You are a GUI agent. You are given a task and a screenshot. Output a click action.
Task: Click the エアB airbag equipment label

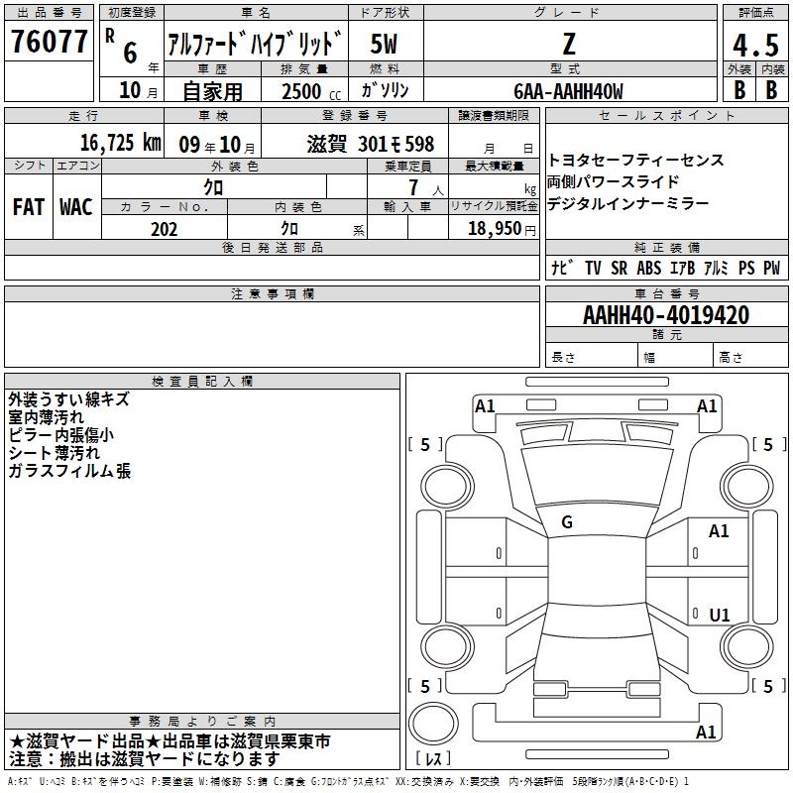682,268
